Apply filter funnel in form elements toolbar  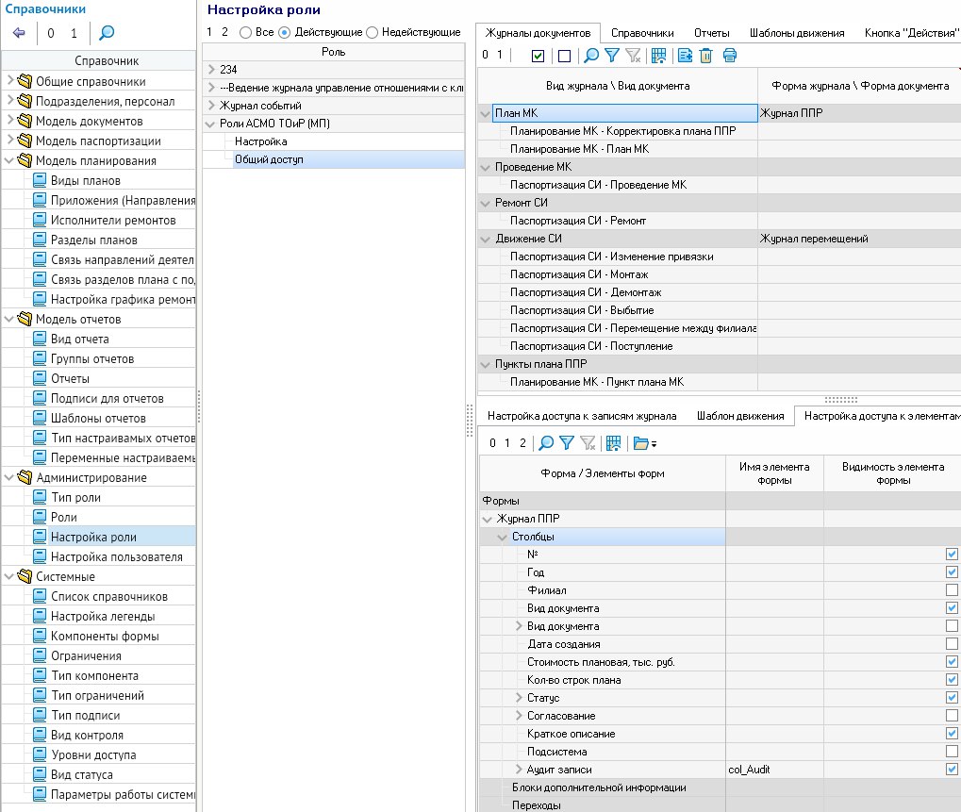[x=567, y=443]
